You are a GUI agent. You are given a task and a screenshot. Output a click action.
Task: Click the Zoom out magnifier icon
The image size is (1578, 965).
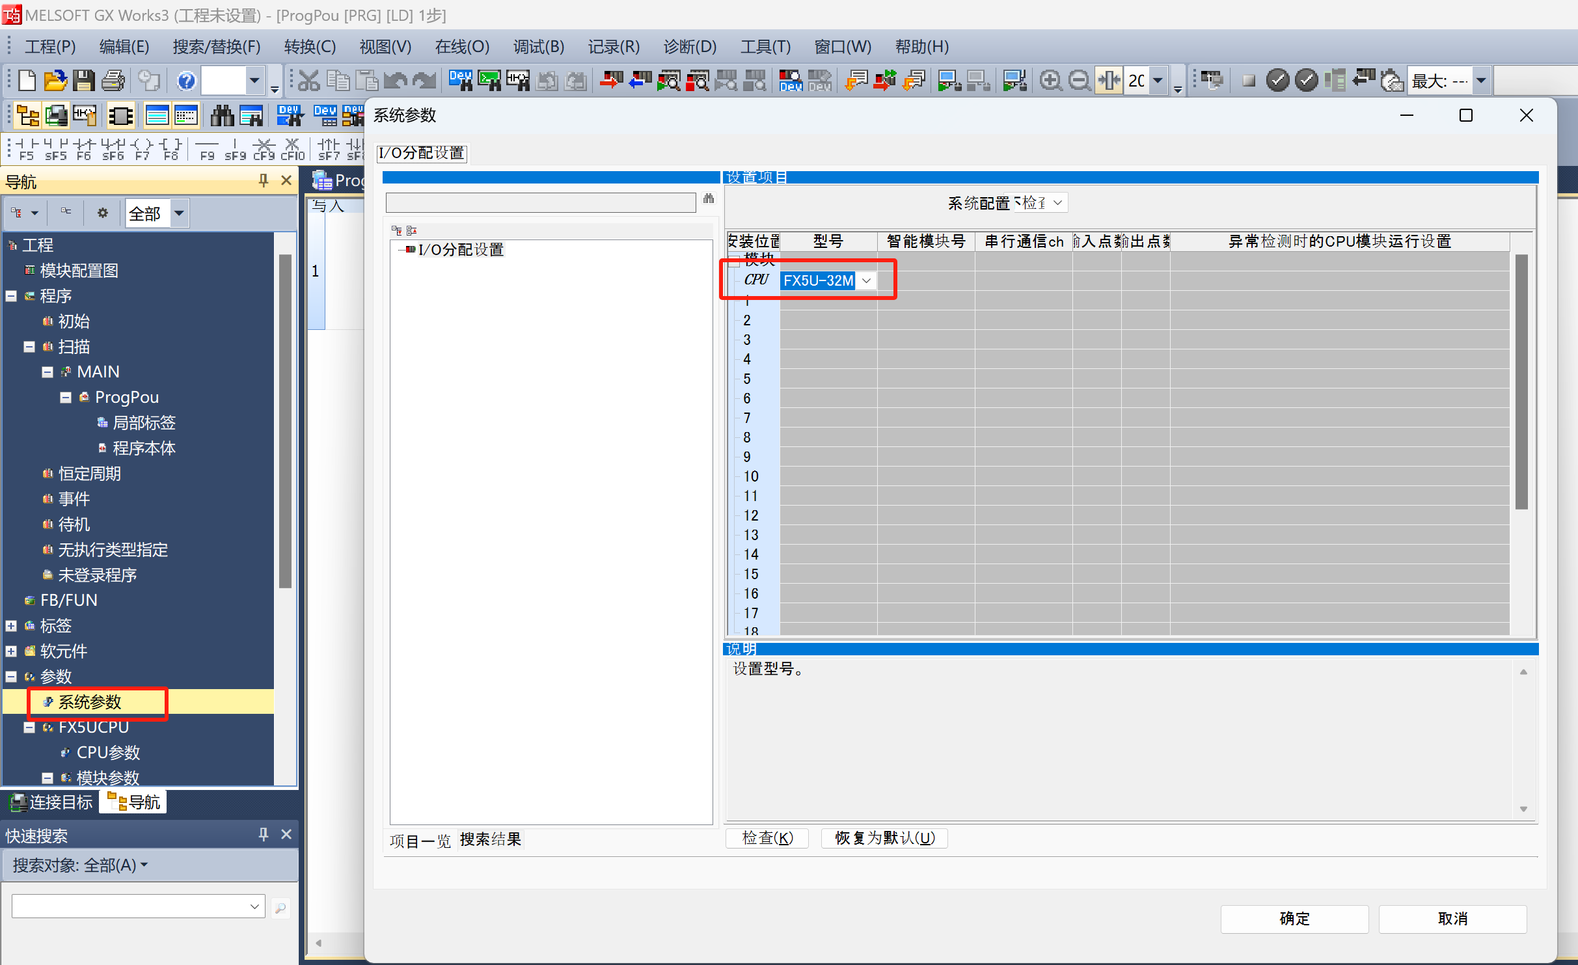[x=1080, y=81]
